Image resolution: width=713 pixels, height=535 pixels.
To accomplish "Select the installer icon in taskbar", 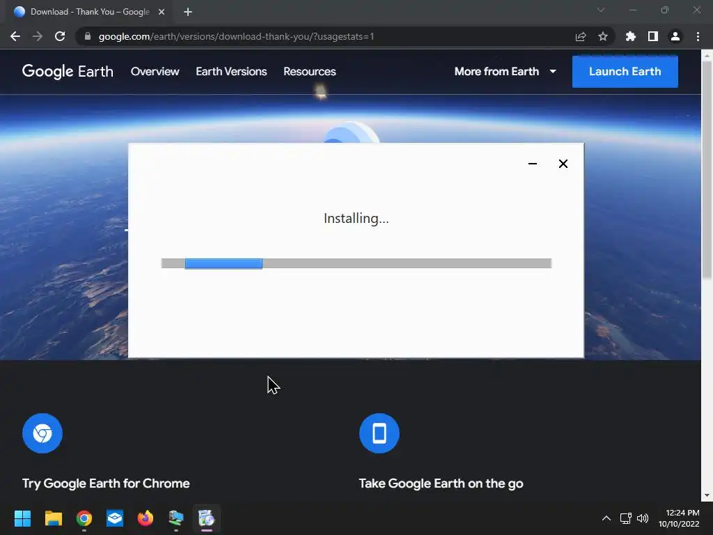I will point(206,518).
